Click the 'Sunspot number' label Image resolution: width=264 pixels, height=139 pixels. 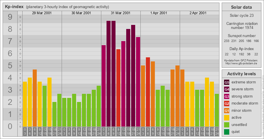[242, 36]
